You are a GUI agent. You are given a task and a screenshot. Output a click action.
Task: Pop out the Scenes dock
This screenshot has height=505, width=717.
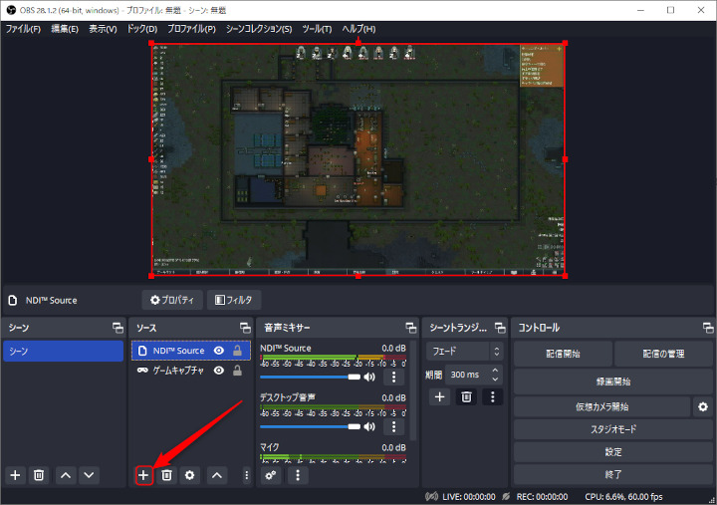tap(118, 328)
